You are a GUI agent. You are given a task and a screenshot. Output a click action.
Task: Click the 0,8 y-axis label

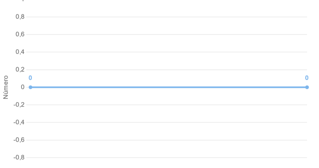[20, 17]
